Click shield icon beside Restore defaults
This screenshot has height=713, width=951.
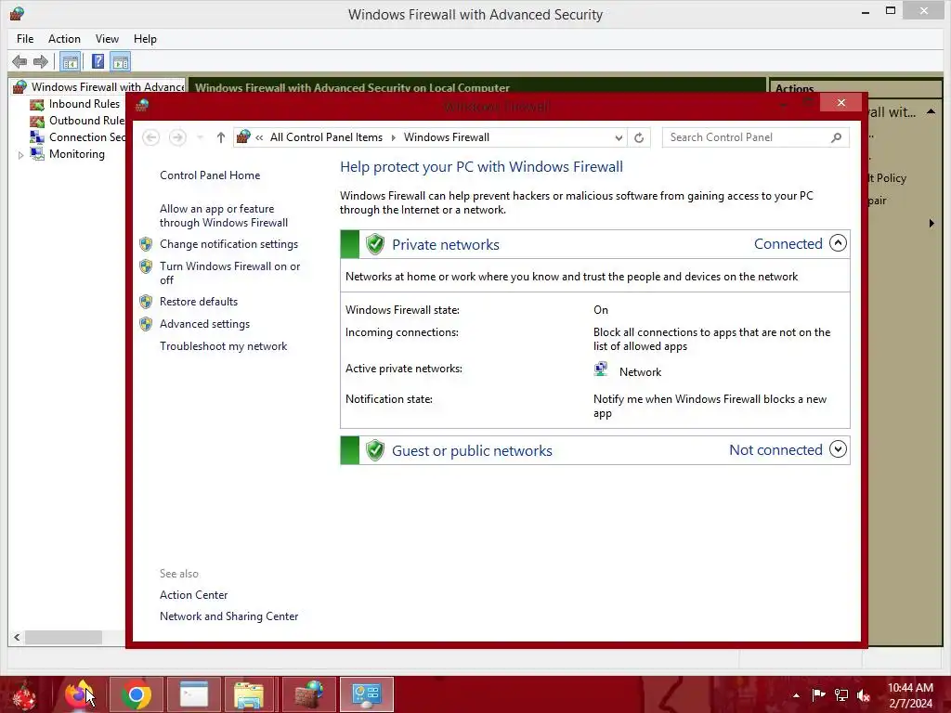(146, 302)
